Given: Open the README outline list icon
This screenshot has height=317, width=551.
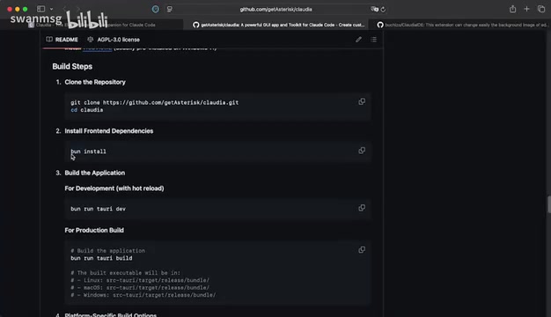Looking at the screenshot, I should 373,40.
